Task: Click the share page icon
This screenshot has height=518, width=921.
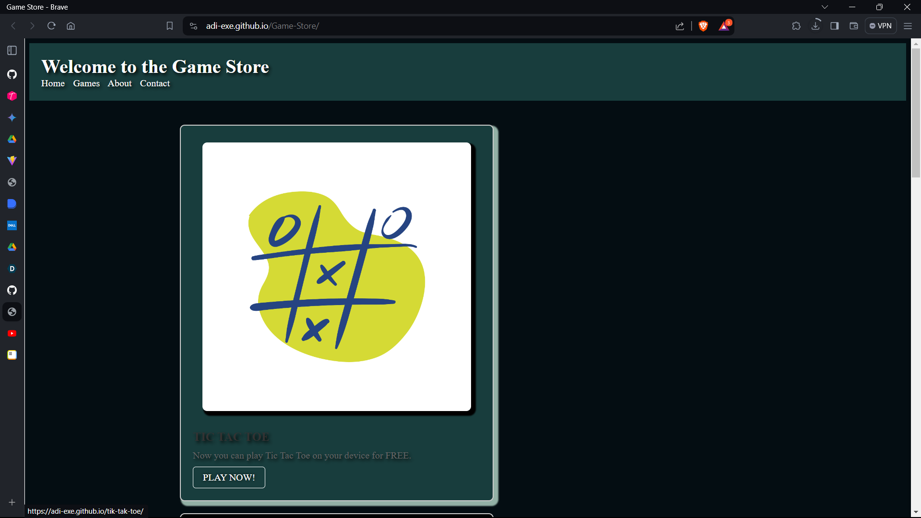Action: (x=680, y=26)
